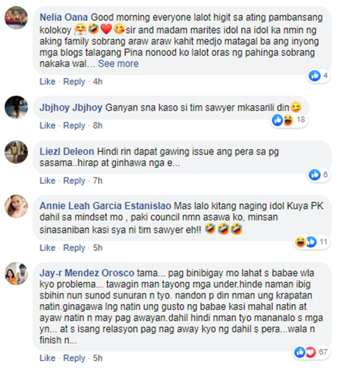
Task: Open Jay-r Mendez Orosco's profile avatar
Action: [16, 273]
